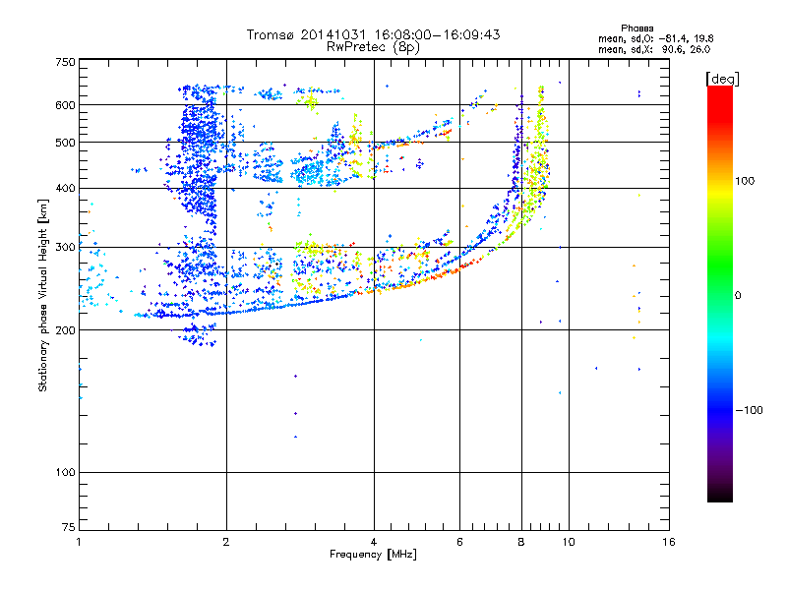Click the colorbar '100' tick label
The height and width of the screenshot is (590, 787).
click(745, 181)
